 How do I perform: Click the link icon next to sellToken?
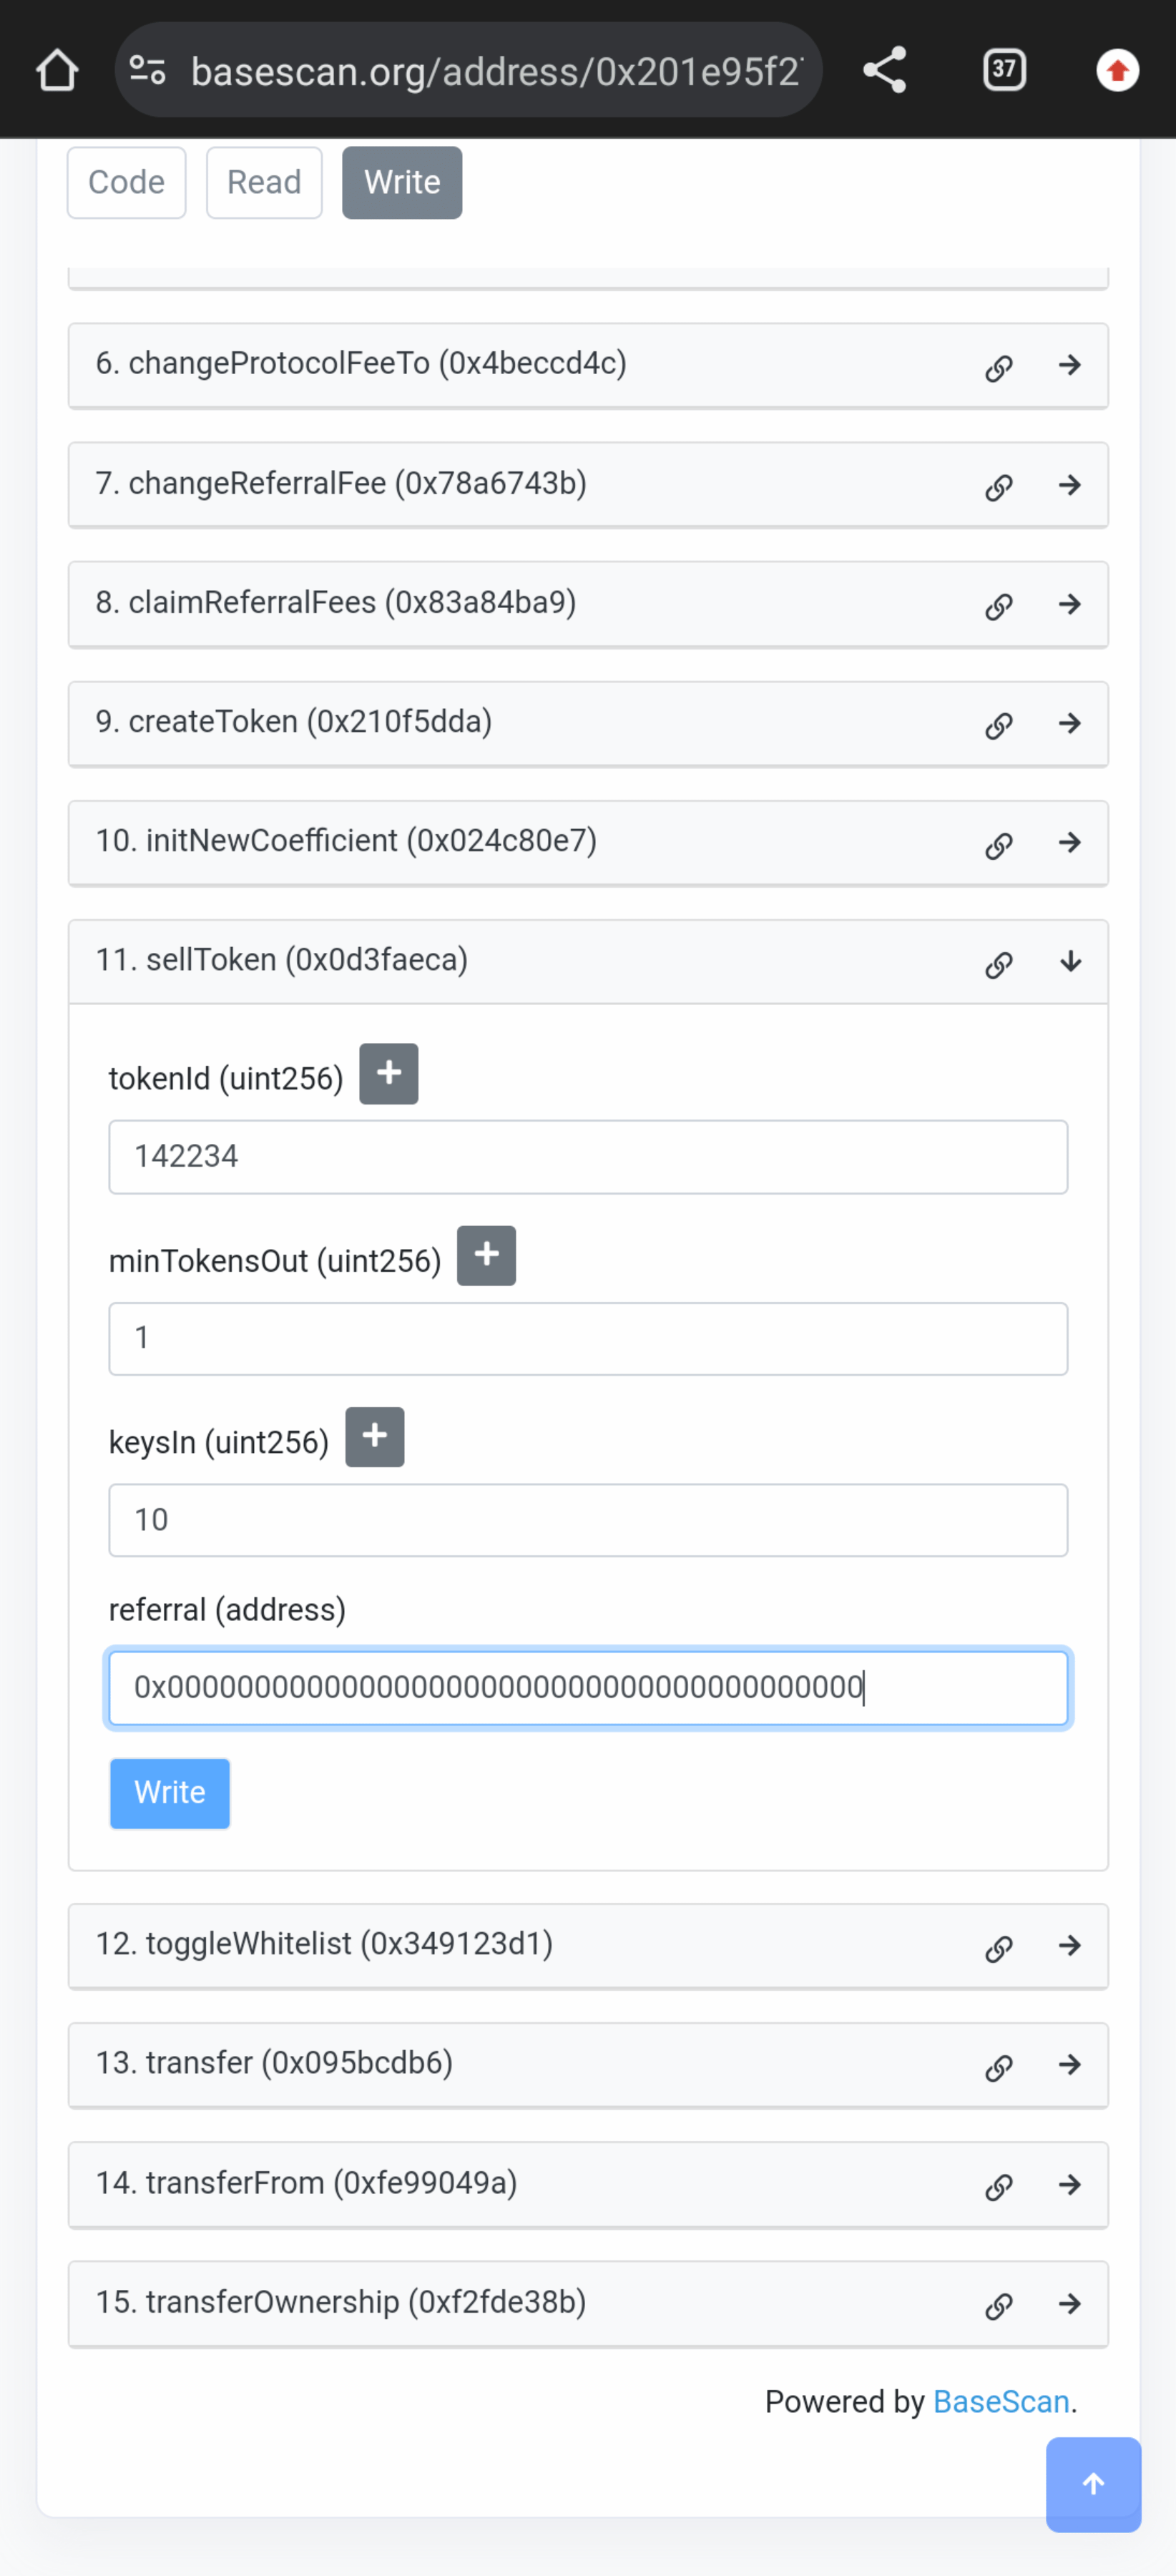[998, 964]
